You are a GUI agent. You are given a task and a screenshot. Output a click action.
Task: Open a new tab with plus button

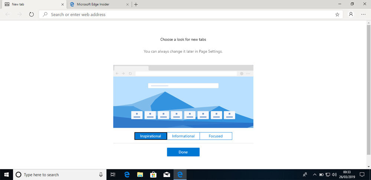point(136,4)
